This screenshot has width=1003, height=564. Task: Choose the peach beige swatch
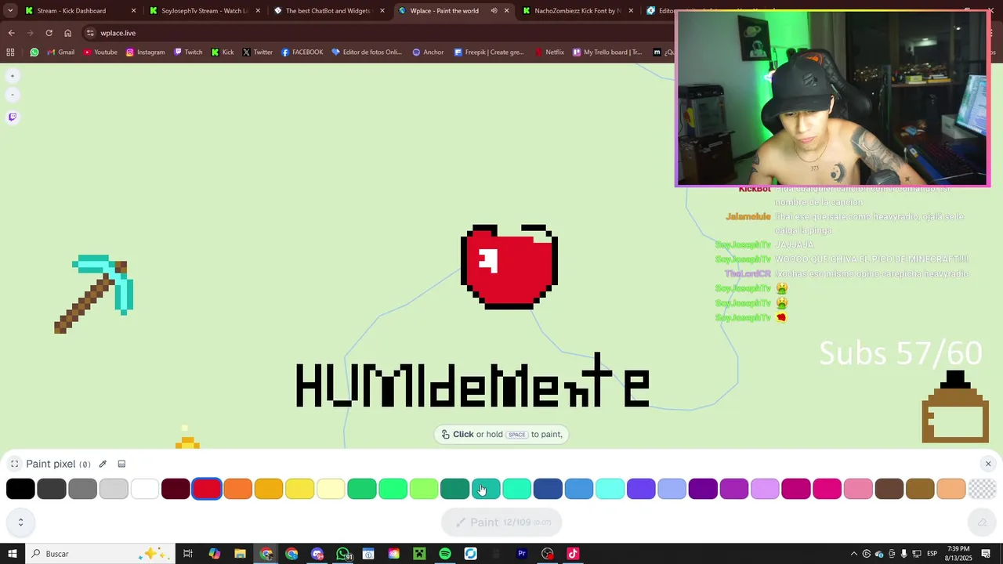(x=951, y=489)
